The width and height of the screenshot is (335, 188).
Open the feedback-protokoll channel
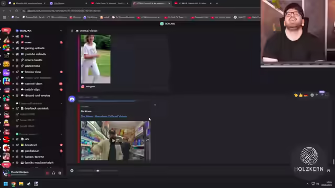coord(36,109)
